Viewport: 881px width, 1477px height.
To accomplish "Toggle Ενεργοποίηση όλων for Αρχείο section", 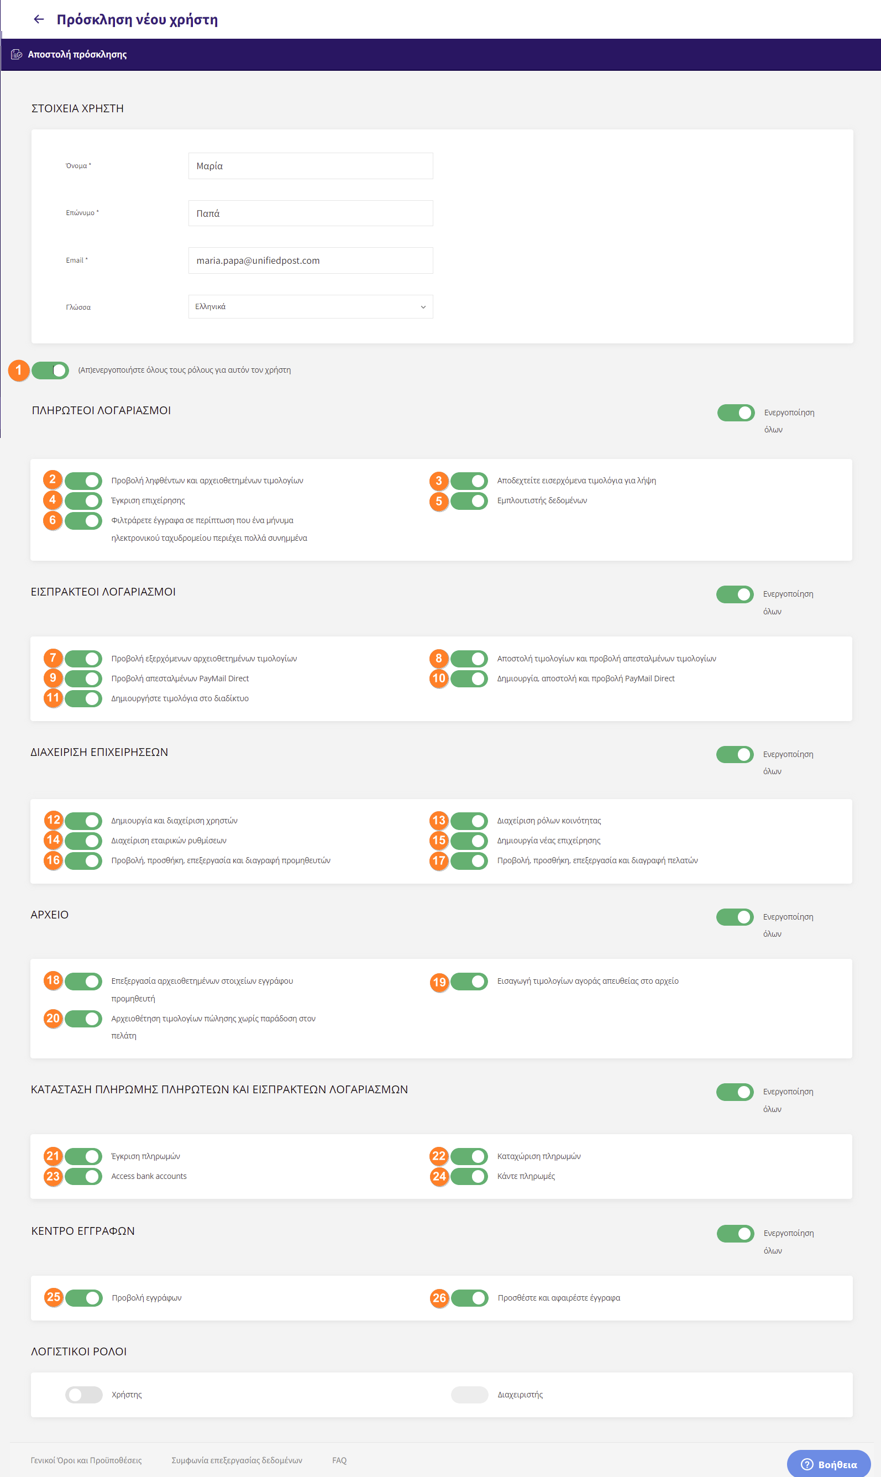I will click(735, 917).
